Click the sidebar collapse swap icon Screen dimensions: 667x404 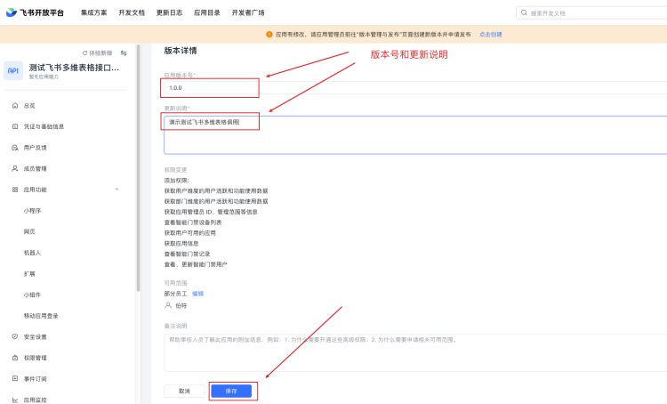(x=124, y=53)
